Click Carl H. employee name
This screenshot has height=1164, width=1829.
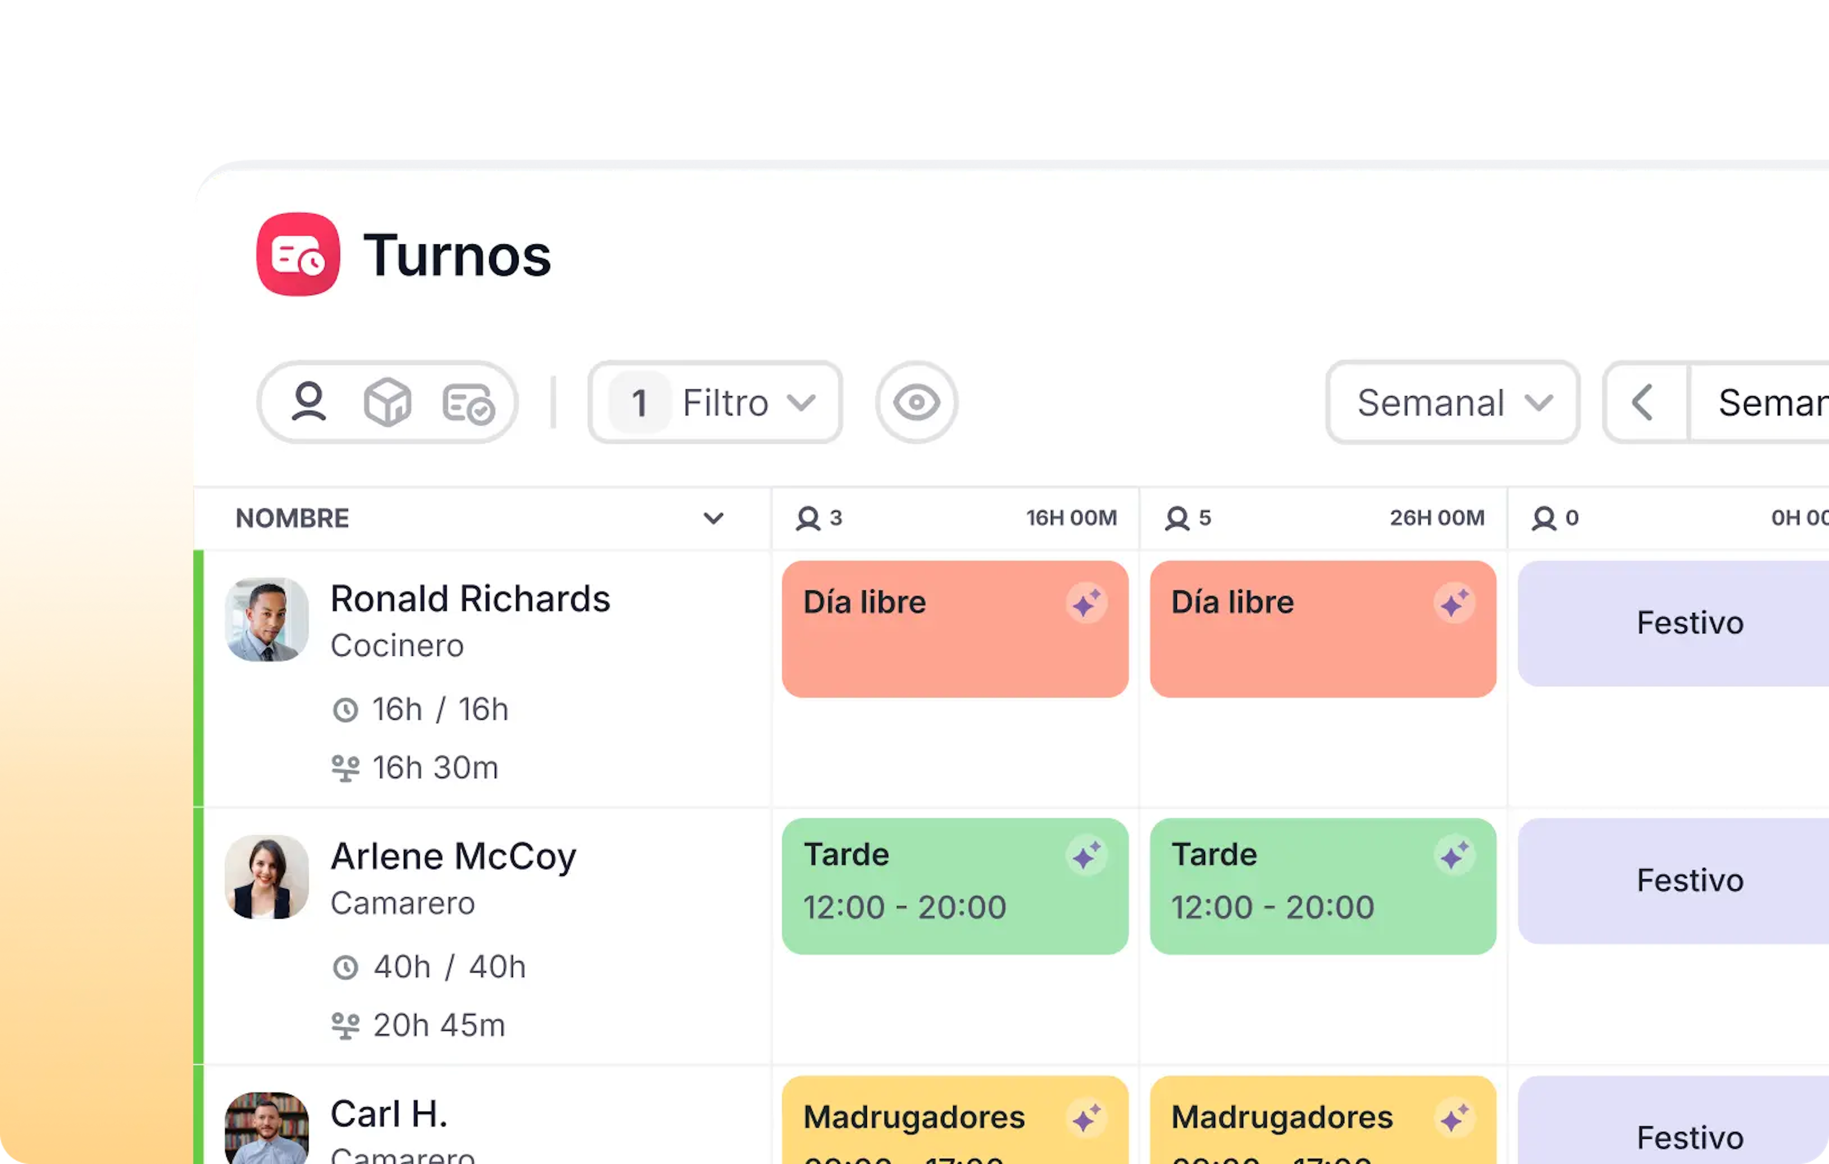pyautogui.click(x=389, y=1114)
